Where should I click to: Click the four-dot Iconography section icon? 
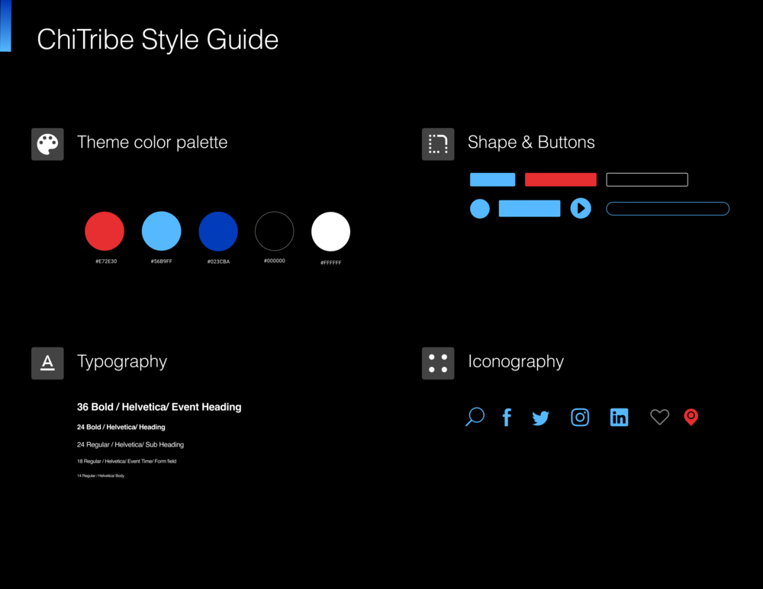click(438, 363)
